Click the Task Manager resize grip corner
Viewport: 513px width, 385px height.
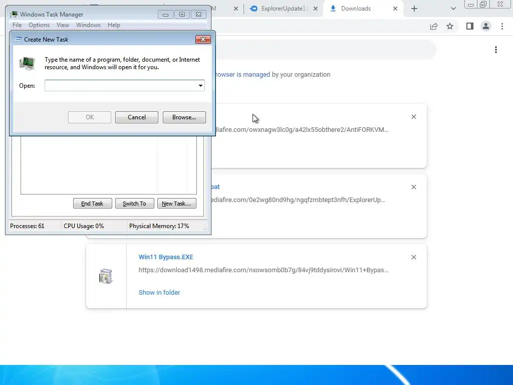[x=205, y=228]
